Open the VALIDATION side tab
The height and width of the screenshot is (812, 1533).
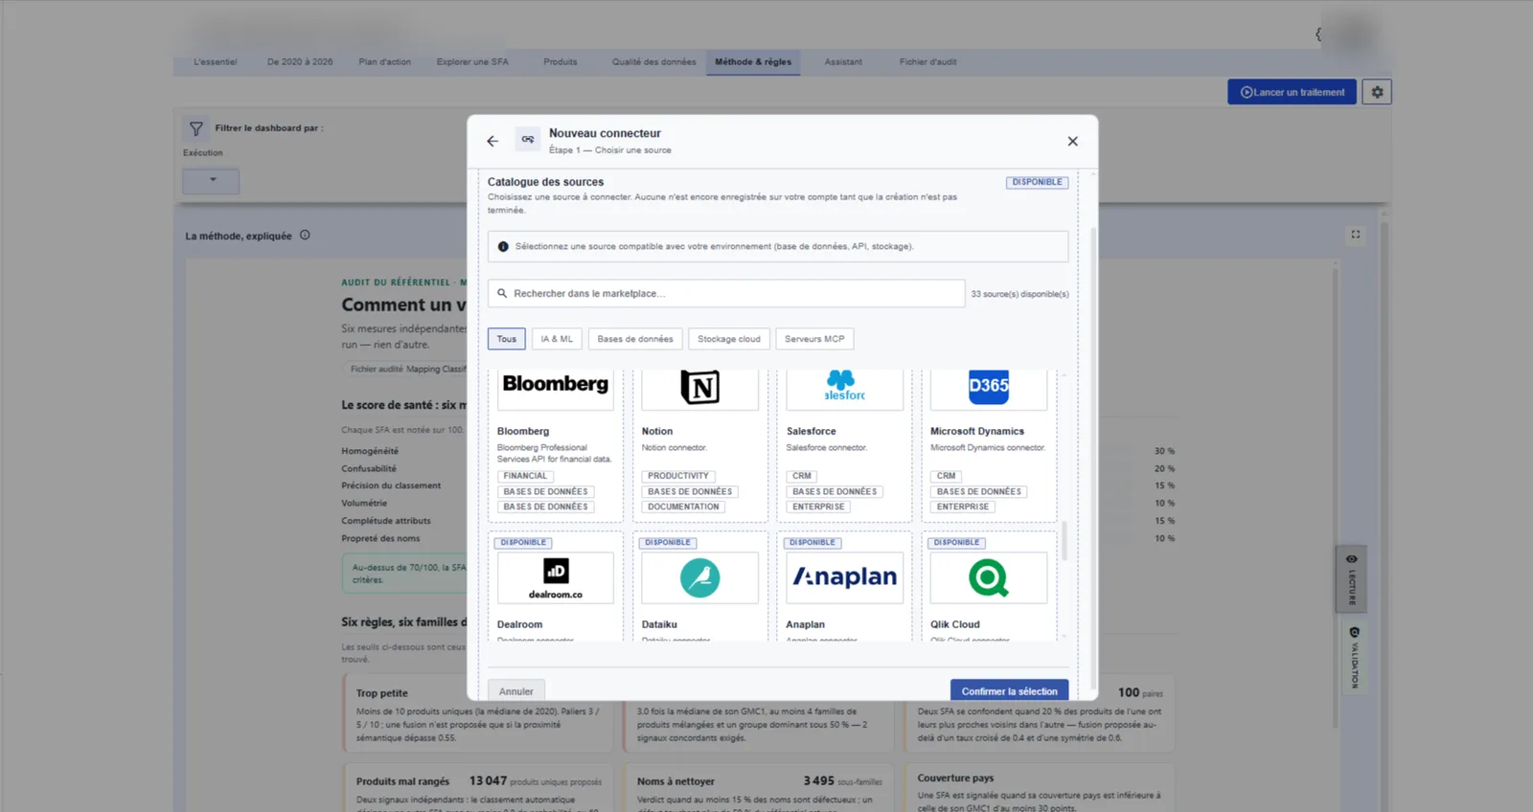click(1354, 658)
